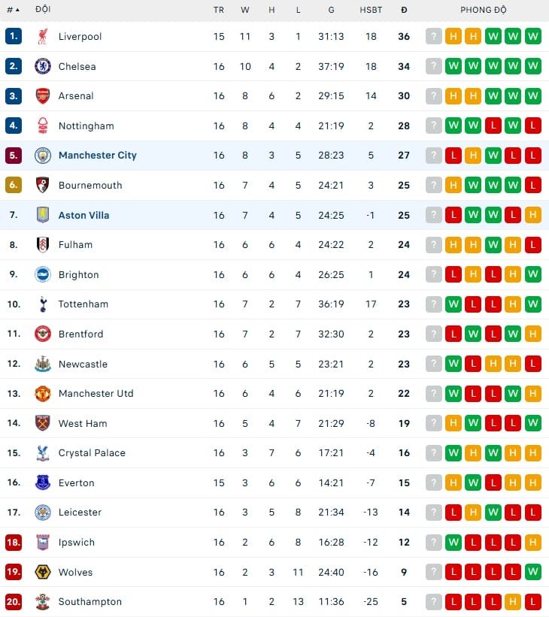This screenshot has width=549, height=617.
Task: Click the rank 20 relegation position badge
Action: coord(14,601)
